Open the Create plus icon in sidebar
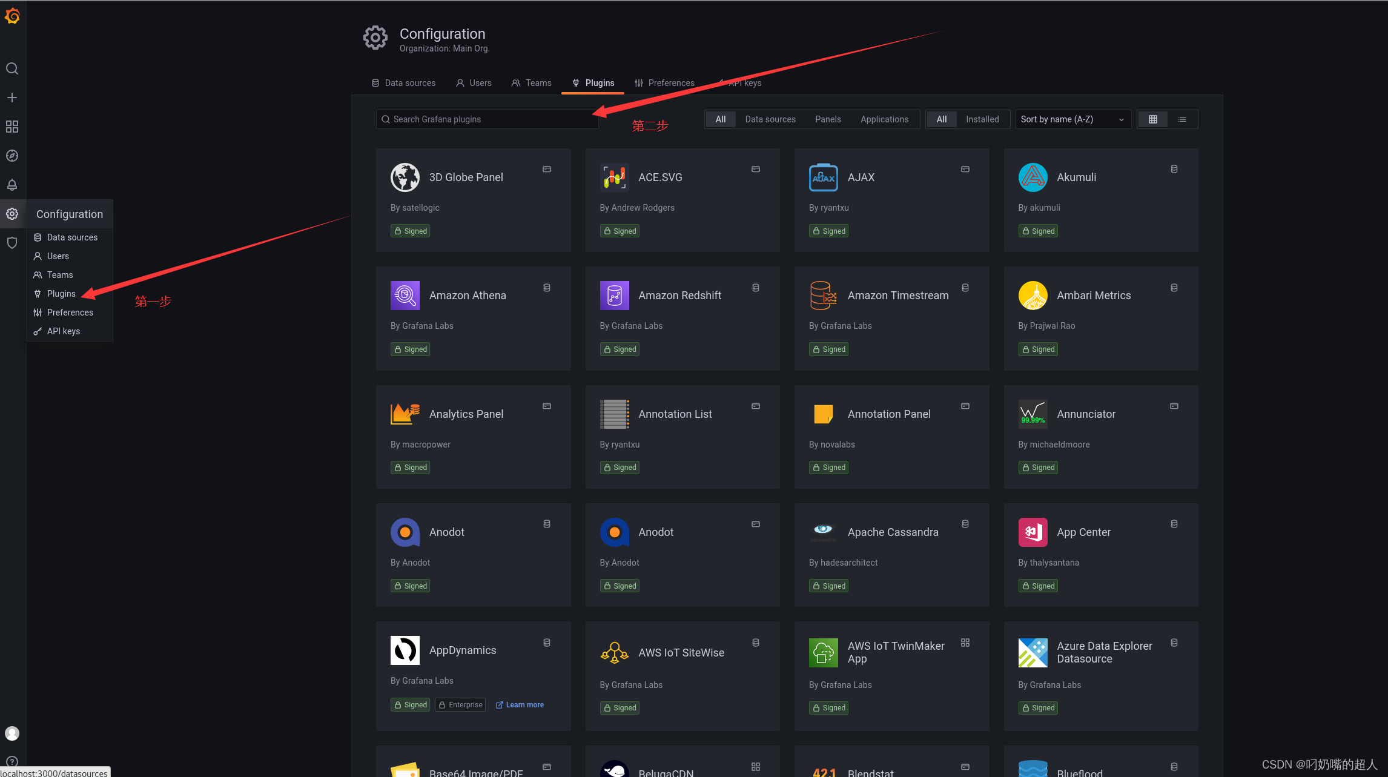The width and height of the screenshot is (1388, 777). pyautogui.click(x=12, y=97)
